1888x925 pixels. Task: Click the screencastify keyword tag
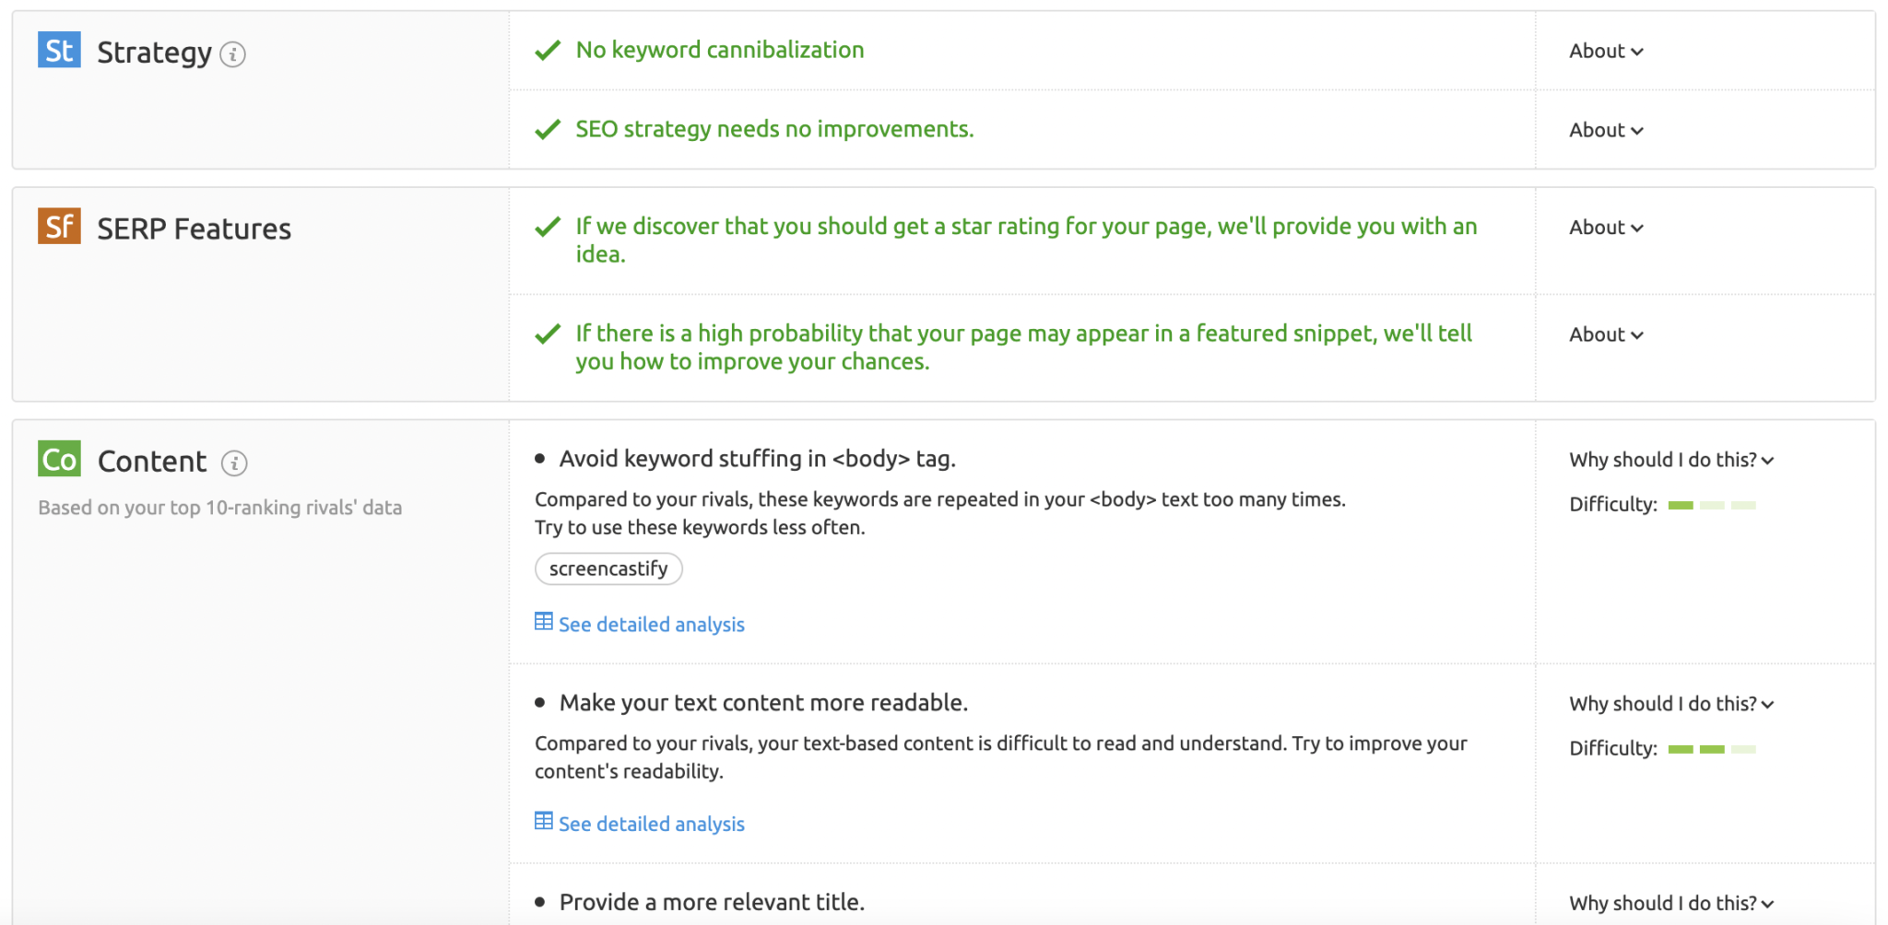608,568
